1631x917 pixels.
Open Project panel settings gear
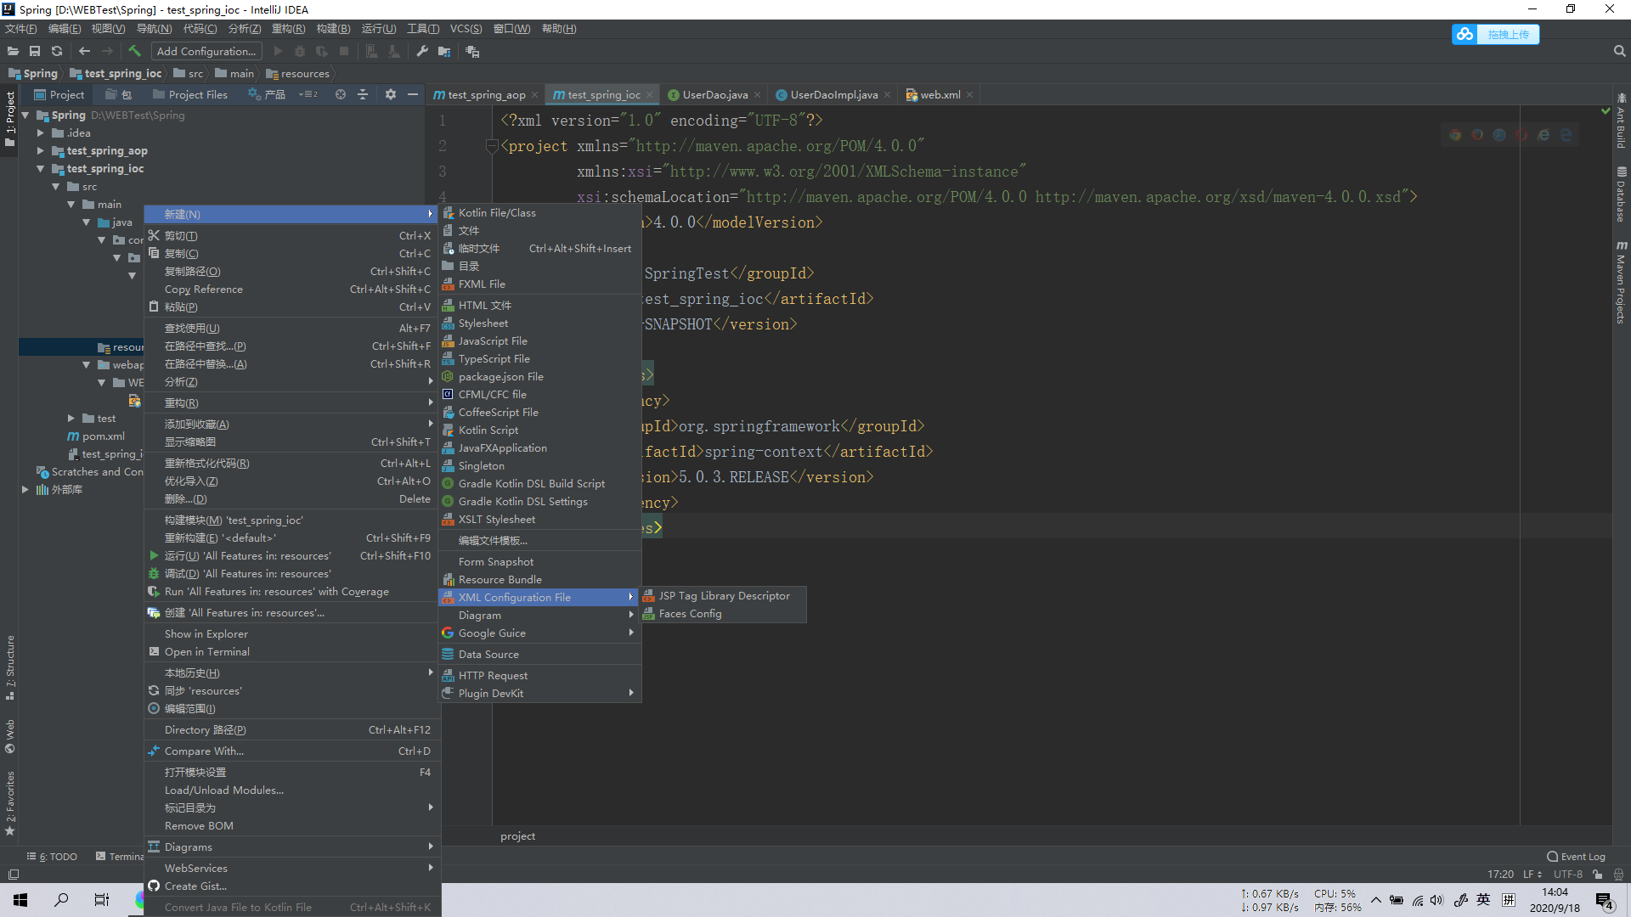pyautogui.click(x=391, y=94)
